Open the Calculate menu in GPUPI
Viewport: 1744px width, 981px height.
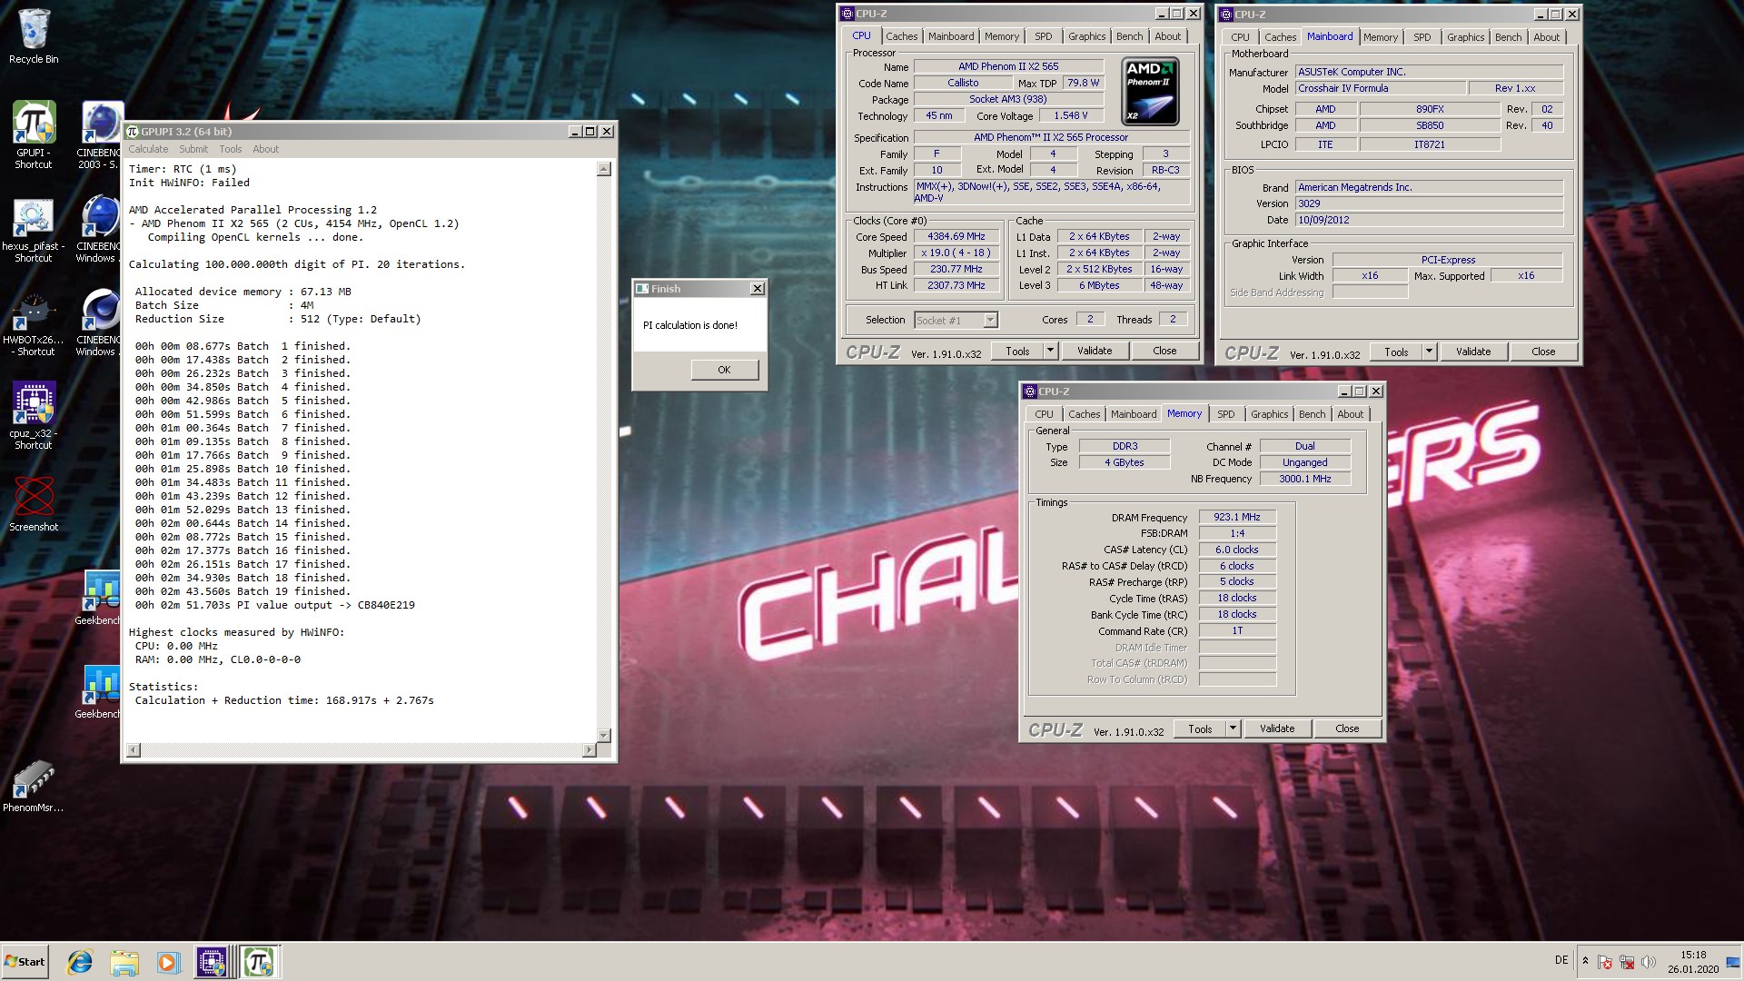(x=148, y=149)
